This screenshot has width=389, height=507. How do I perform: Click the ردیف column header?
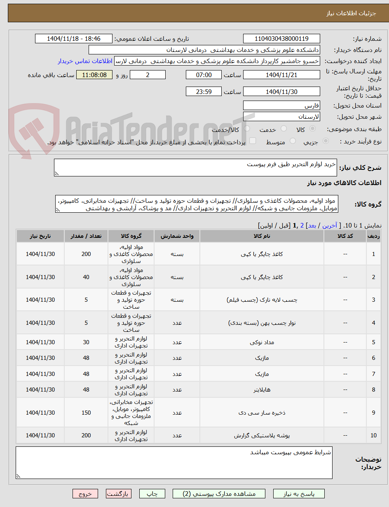tap(374, 236)
